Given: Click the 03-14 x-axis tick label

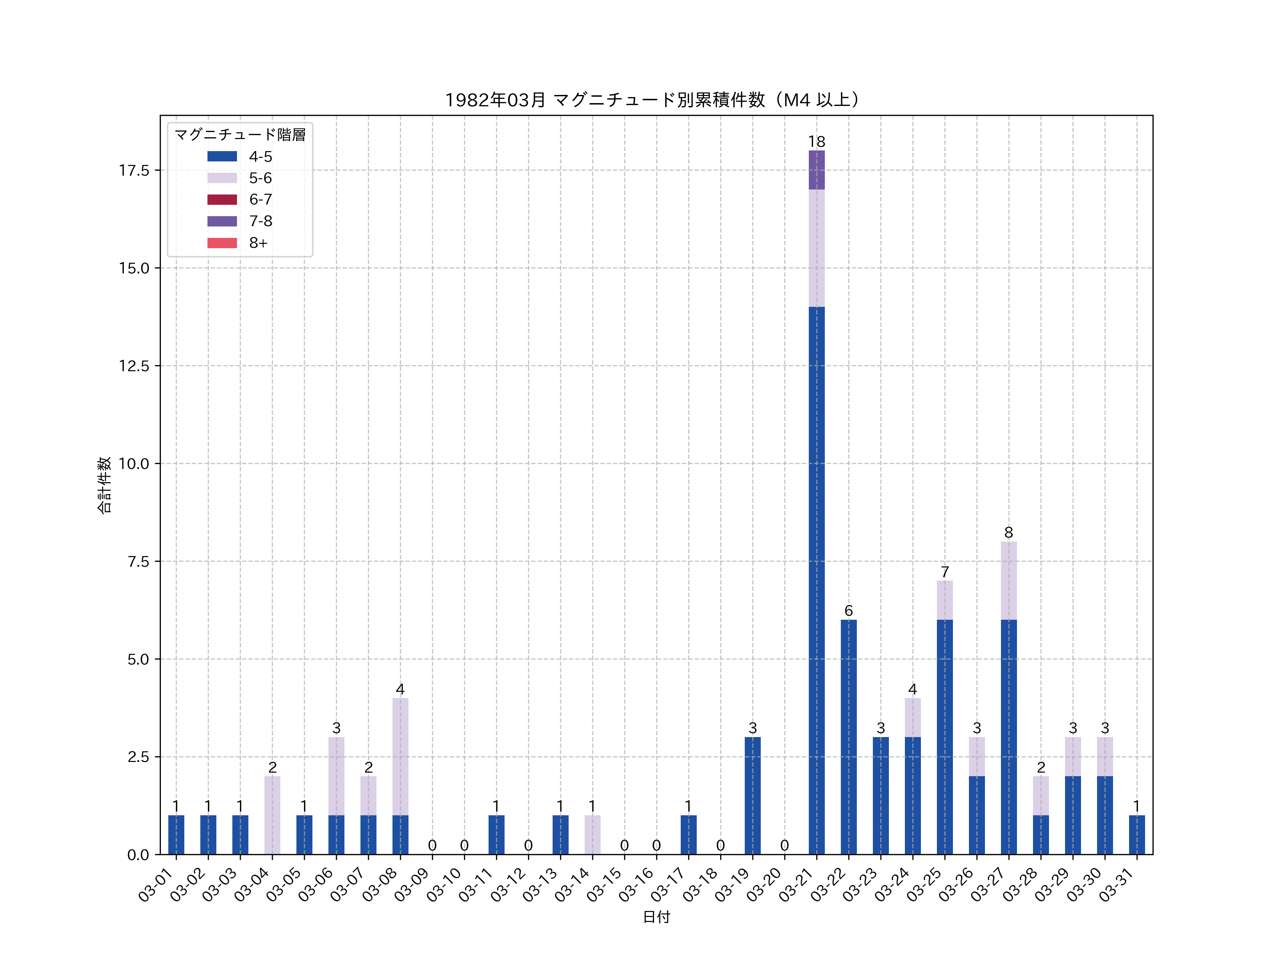Looking at the screenshot, I should point(573,885).
